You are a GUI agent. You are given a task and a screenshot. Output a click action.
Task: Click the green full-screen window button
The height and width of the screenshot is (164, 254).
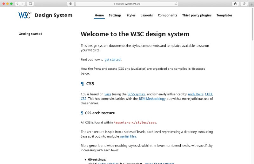pyautogui.click(x=11, y=3)
